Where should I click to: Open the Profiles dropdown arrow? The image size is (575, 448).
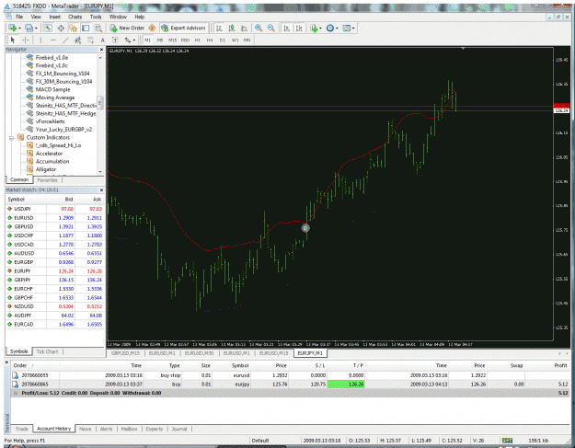click(x=36, y=29)
